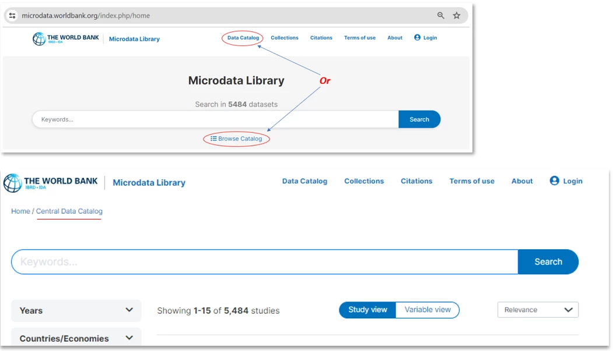Focus the Keywords field on the catalog page

point(265,262)
